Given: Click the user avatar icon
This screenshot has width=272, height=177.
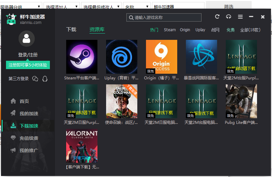Looking at the screenshot, I should click(27, 39).
